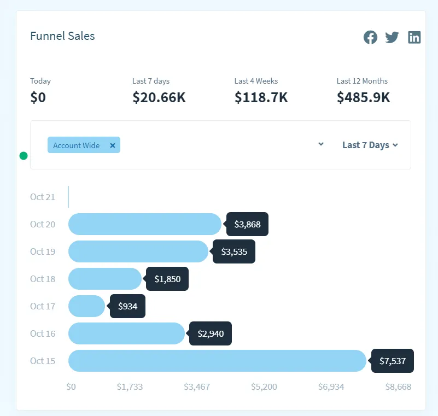The image size is (438, 416).
Task: Share funnel sales on Facebook
Action: tap(370, 37)
